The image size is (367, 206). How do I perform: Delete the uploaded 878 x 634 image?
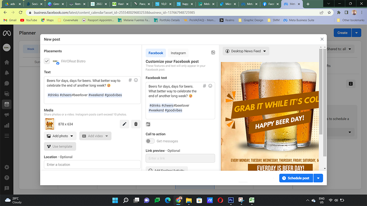pyautogui.click(x=136, y=124)
